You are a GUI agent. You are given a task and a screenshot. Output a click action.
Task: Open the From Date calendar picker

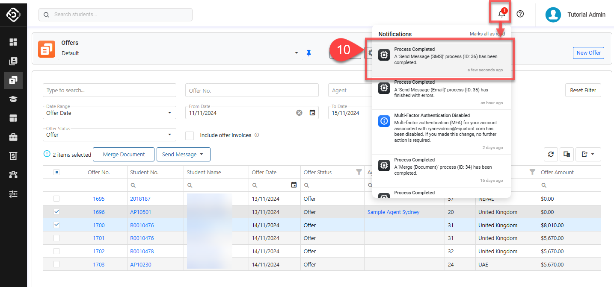coord(312,113)
